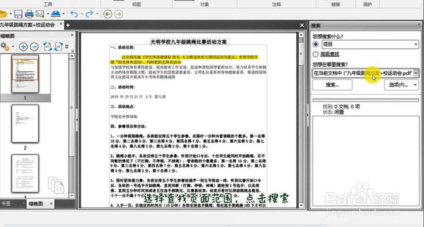Show more thumbnail toolbar options chevron
The width and height of the screenshot is (424, 227).
[67, 47]
